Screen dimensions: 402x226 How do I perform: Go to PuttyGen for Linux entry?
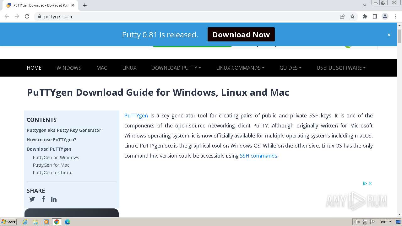pos(52,173)
